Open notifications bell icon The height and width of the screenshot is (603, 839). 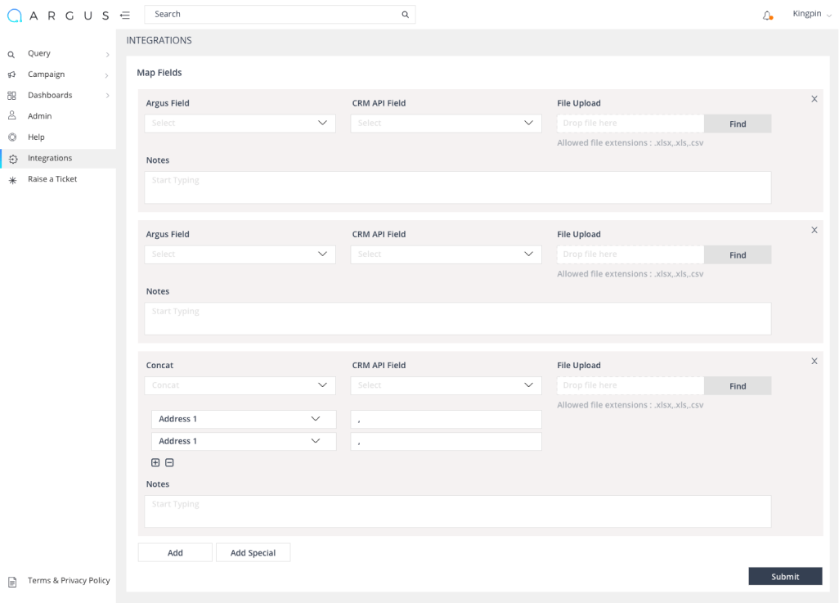click(767, 16)
